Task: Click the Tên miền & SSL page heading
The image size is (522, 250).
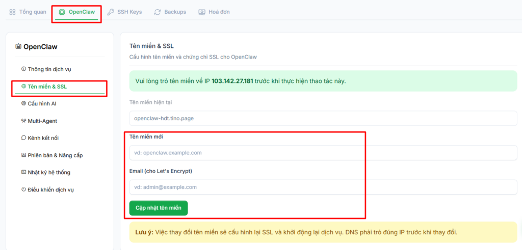Action: pyautogui.click(x=151, y=46)
